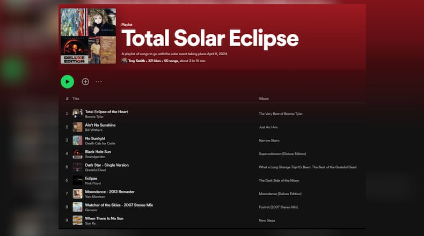Image resolution: width=424 pixels, height=236 pixels.
Task: Select track No Sunlight
Action: [95, 138]
